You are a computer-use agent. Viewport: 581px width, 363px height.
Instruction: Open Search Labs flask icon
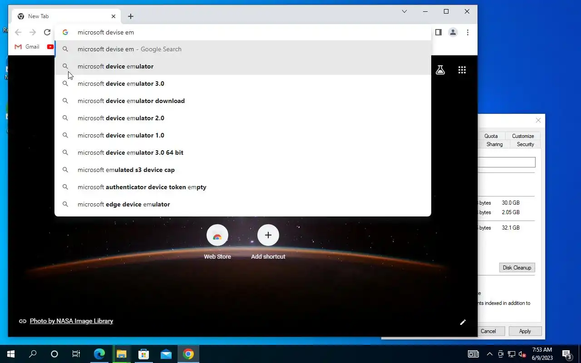coord(440,70)
